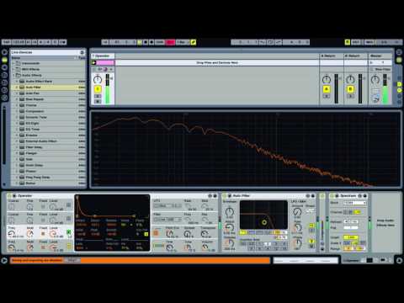
Task: Click the Operator save preset icon
Action: coord(215,195)
